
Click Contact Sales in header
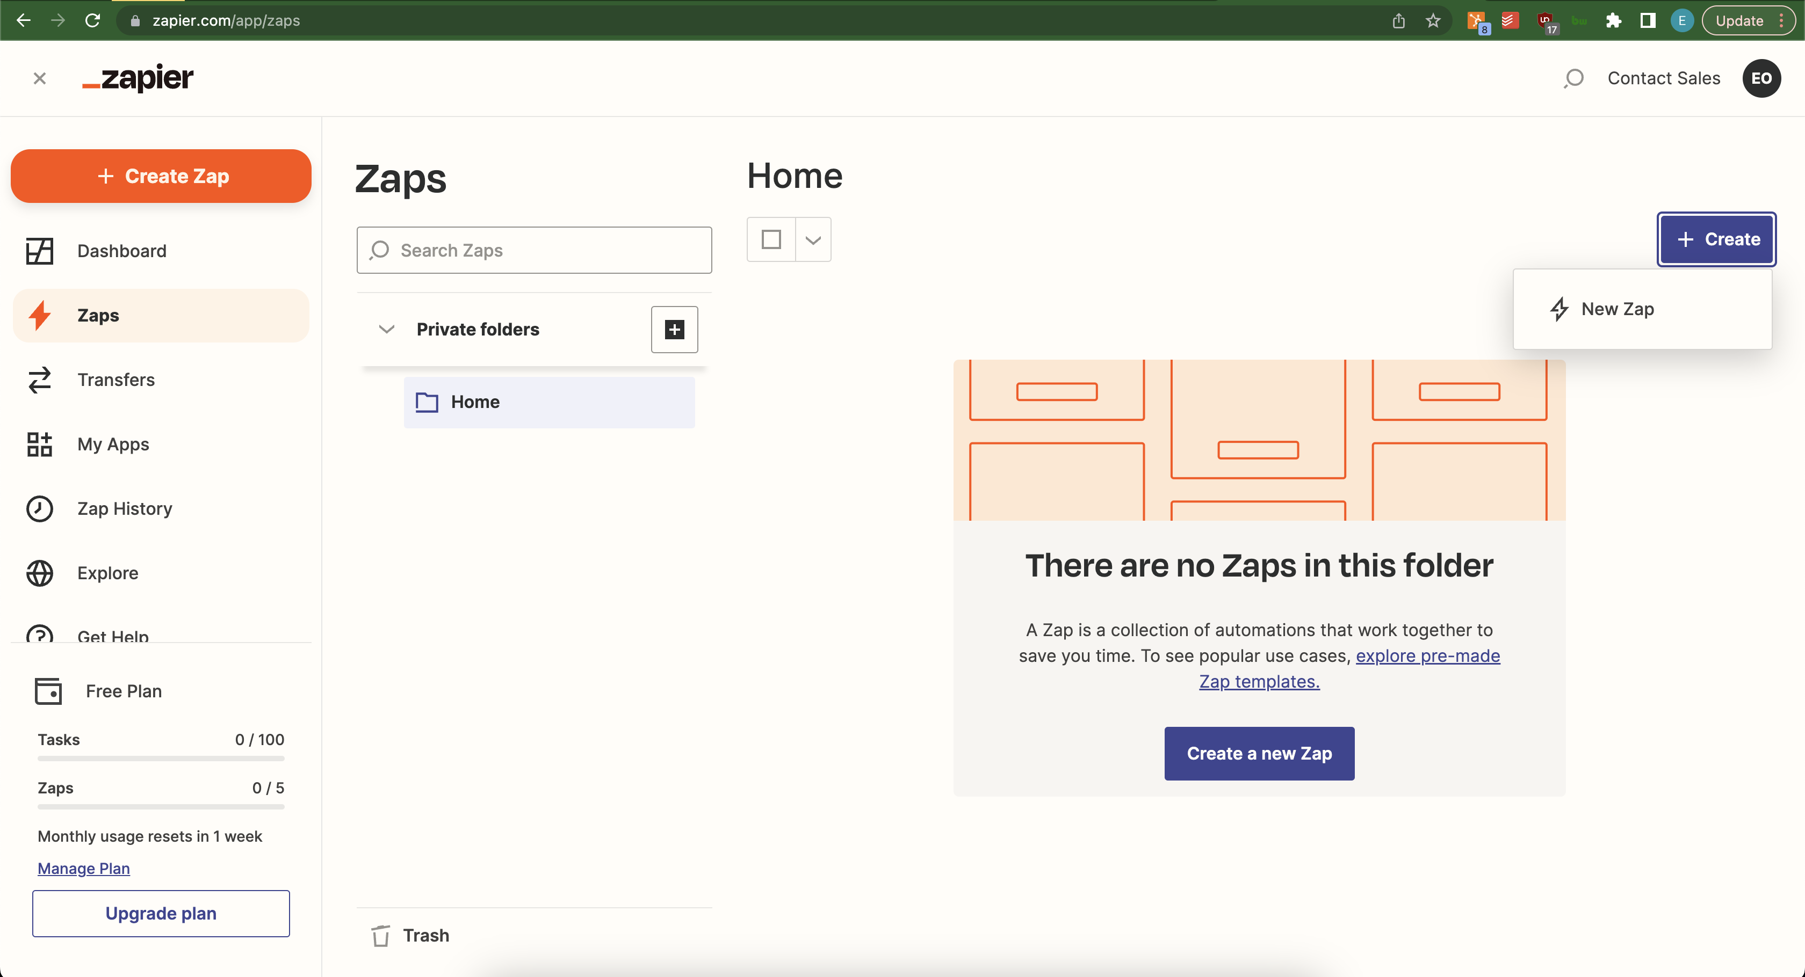coord(1664,78)
